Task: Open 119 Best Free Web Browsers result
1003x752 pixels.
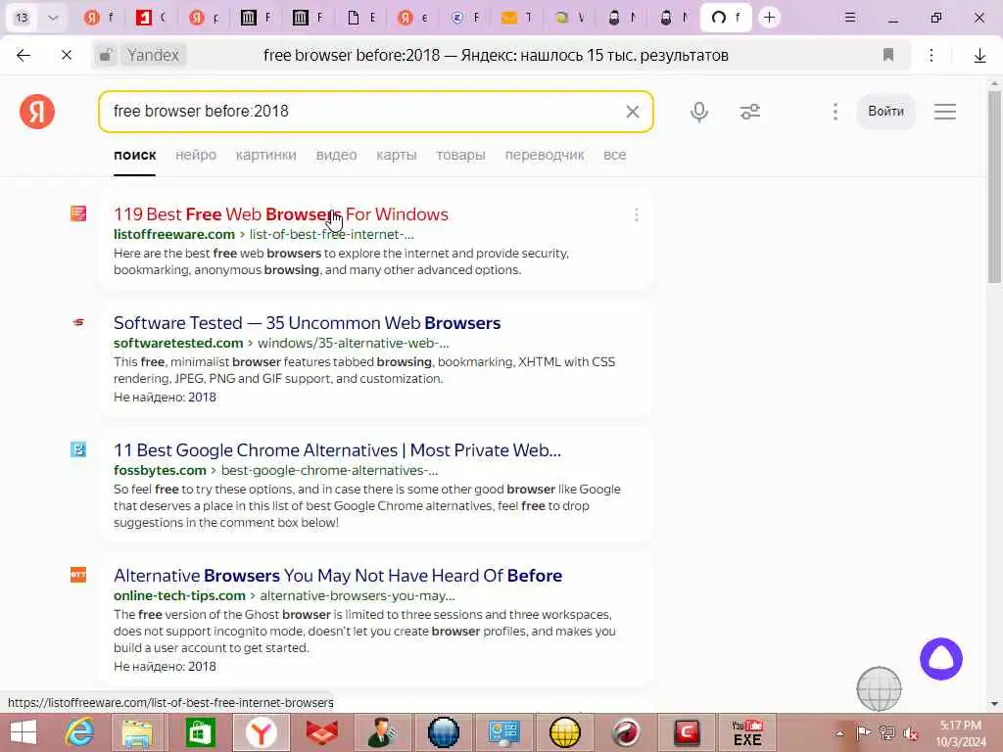Action: 281,214
